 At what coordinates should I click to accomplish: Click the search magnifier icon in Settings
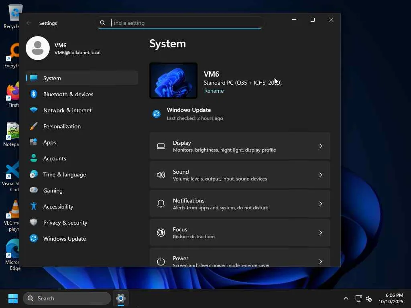point(103,23)
